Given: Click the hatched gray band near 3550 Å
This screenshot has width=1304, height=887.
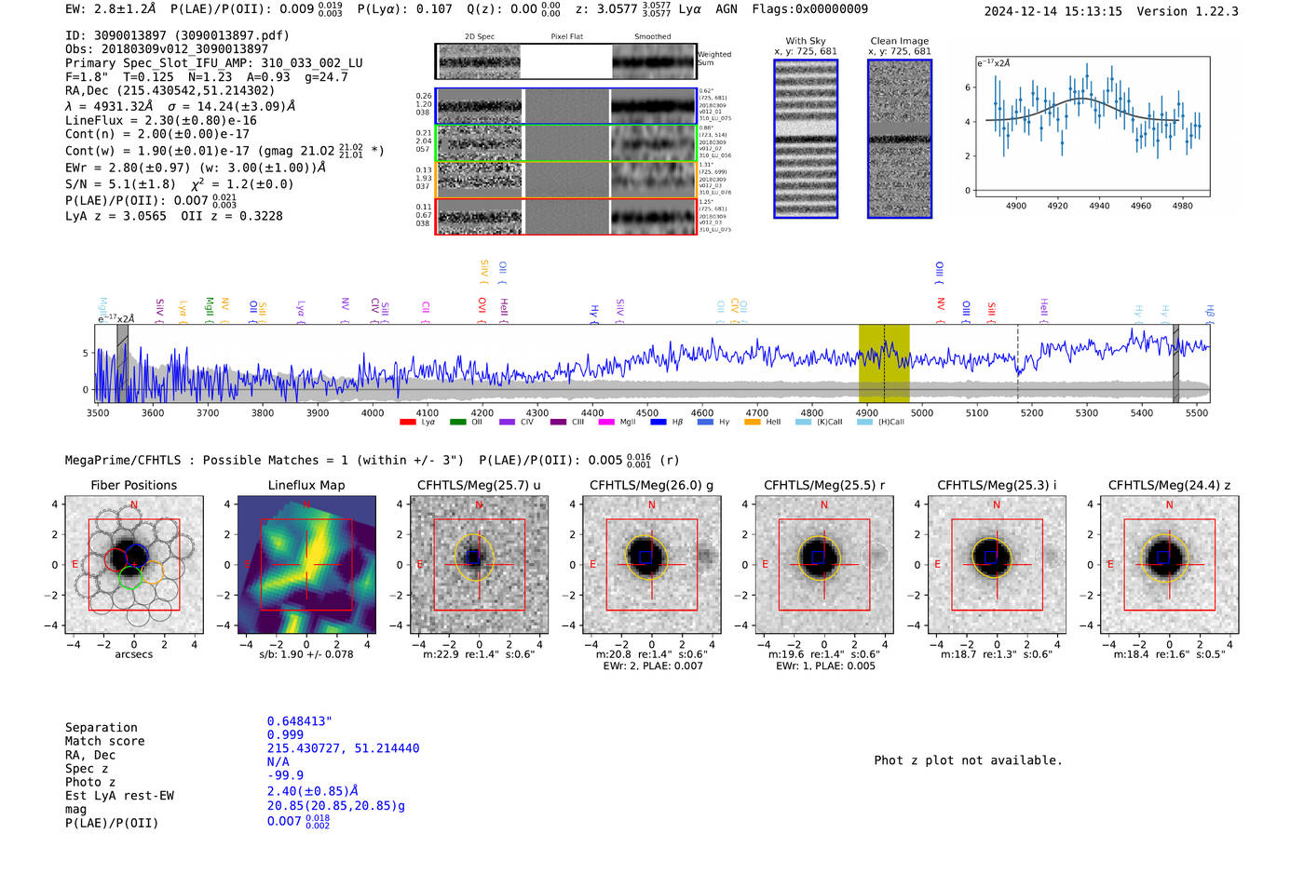Looking at the screenshot, I should coord(122,363).
